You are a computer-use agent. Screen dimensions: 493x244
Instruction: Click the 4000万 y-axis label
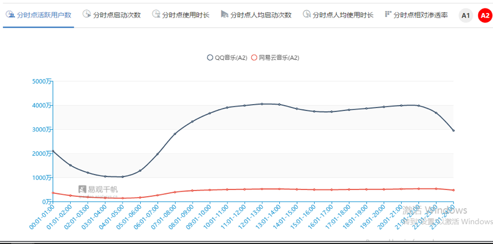click(42, 105)
